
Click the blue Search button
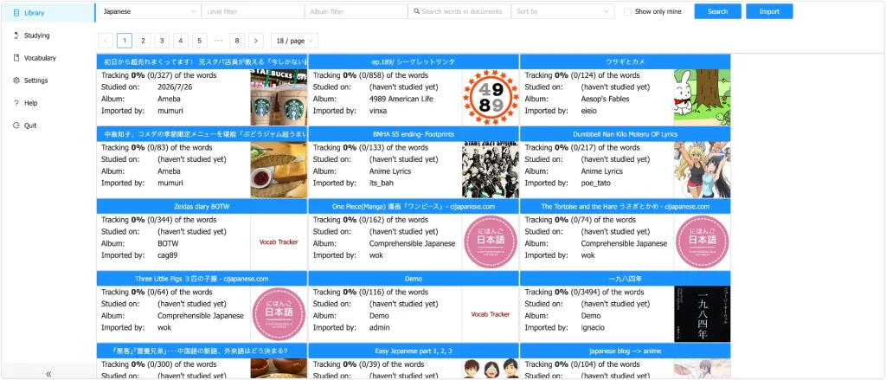(717, 11)
